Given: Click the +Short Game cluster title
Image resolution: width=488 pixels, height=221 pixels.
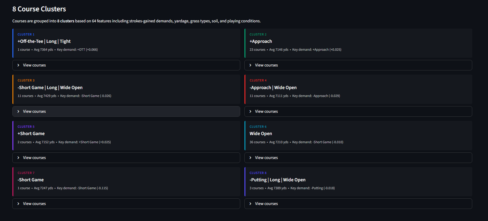Looking at the screenshot, I should point(31,133).
